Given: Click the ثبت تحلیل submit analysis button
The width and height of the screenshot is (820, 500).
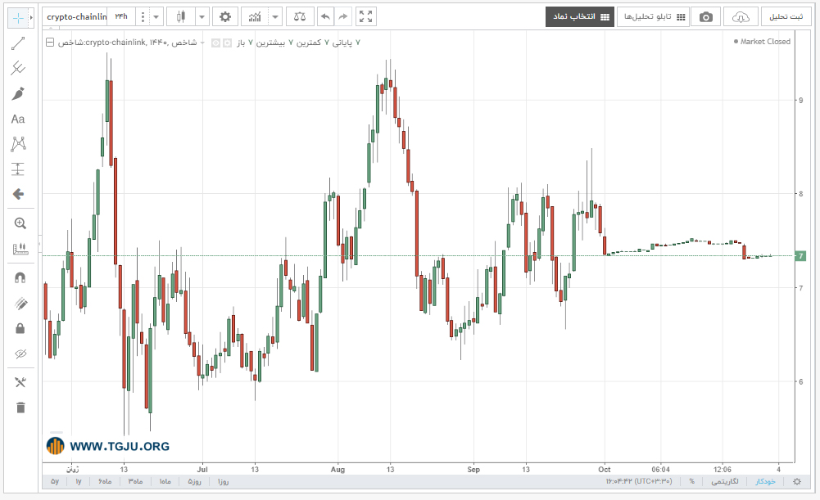Looking at the screenshot, I should point(786,16).
